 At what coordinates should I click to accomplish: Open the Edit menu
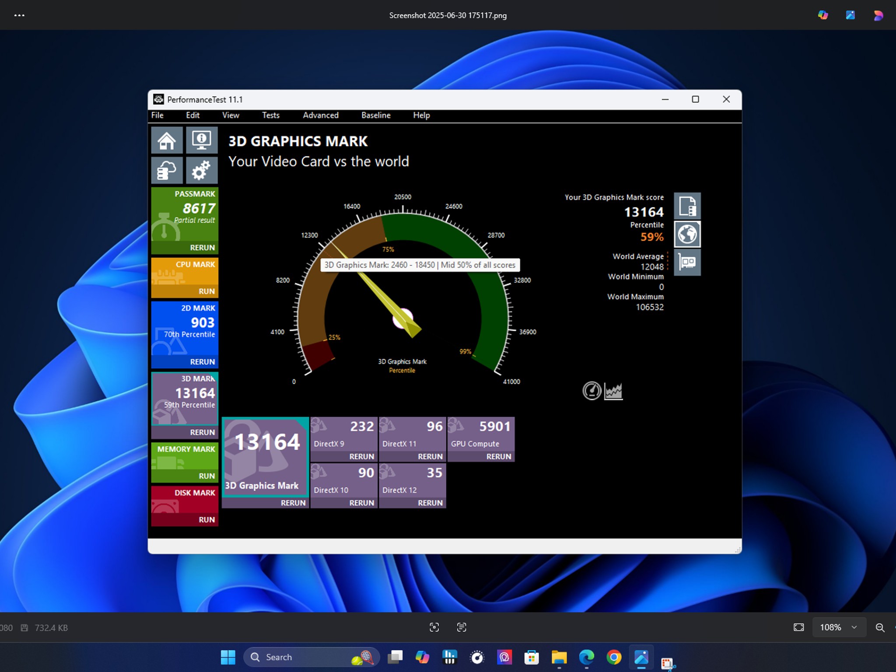pyautogui.click(x=192, y=115)
